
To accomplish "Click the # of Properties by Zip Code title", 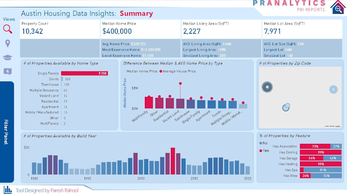I will pyautogui.click(x=285, y=63).
